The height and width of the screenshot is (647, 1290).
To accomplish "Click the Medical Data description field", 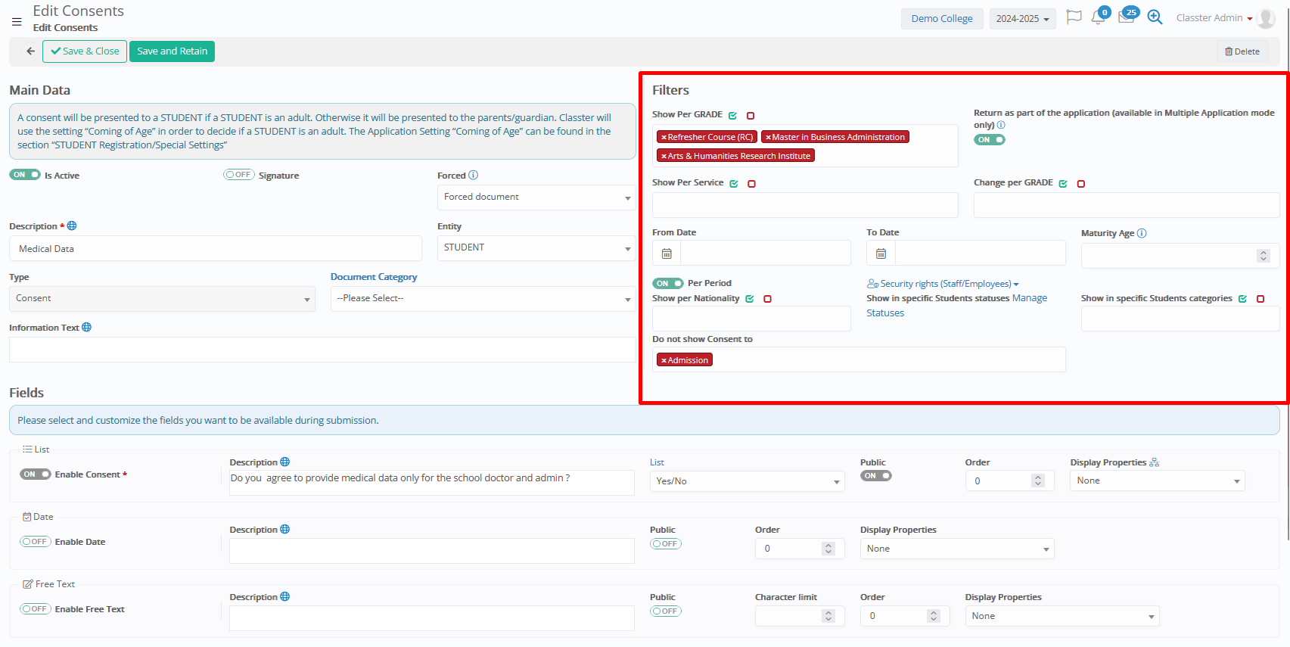I will 216,249.
